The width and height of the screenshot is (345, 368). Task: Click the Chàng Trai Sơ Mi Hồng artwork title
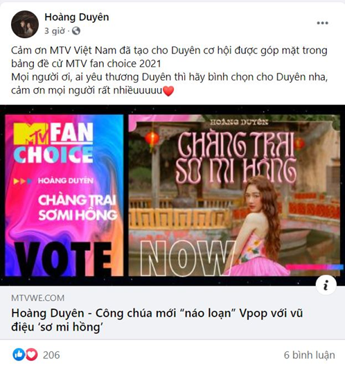(x=236, y=157)
